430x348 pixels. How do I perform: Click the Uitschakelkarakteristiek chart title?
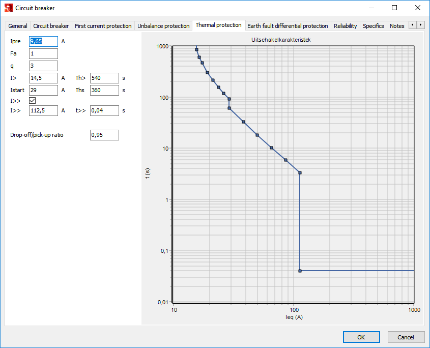click(x=281, y=40)
